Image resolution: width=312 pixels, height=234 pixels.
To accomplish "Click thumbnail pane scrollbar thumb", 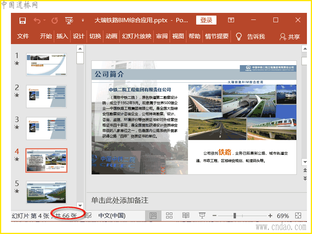I will [80, 58].
